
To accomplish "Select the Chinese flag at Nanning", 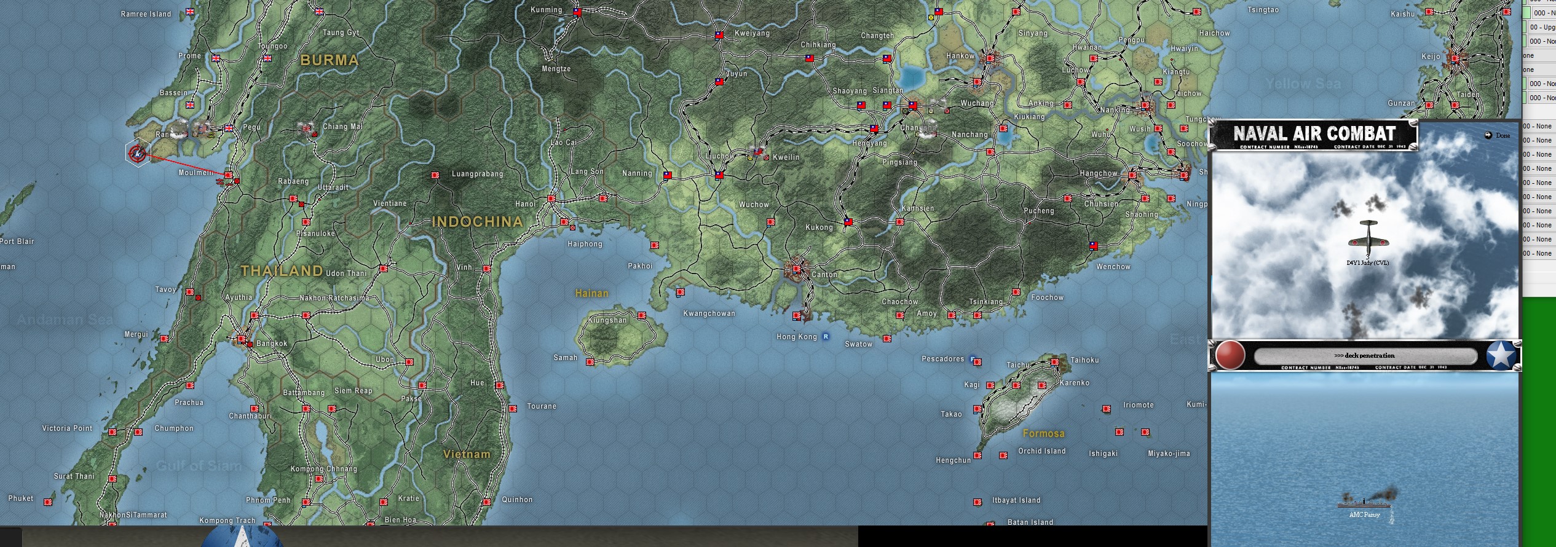I will click(668, 175).
